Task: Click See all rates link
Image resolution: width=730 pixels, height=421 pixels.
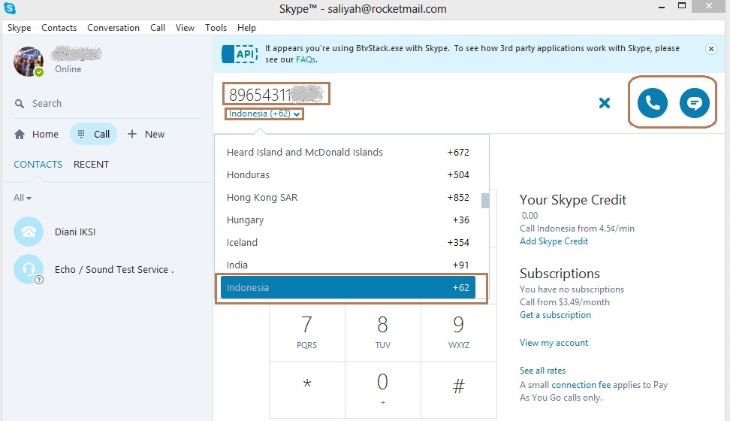Action: coord(542,370)
